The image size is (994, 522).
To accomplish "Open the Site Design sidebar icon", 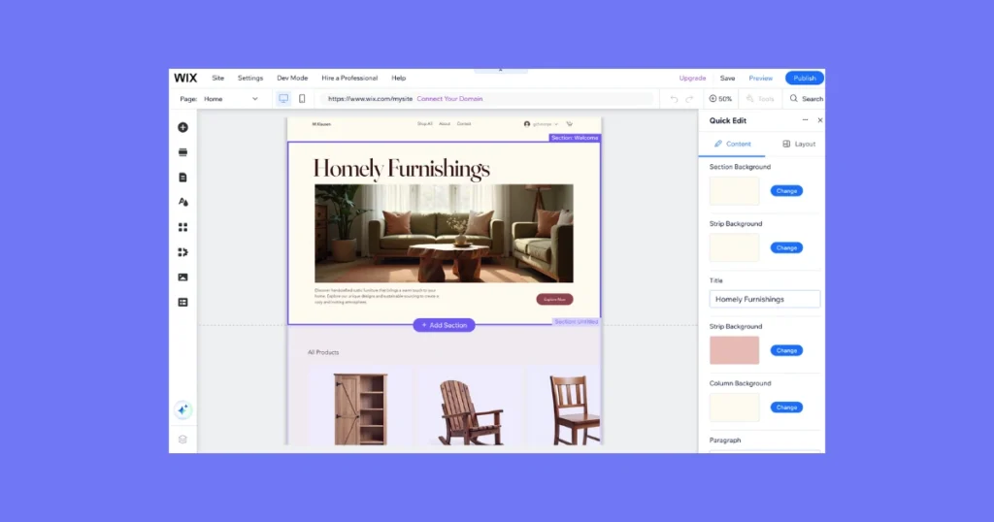I will [182, 202].
